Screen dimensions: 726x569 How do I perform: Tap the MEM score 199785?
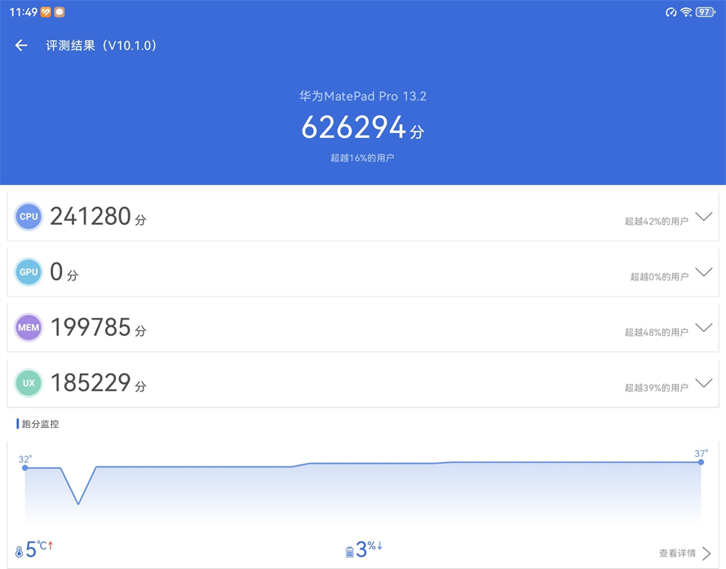(91, 328)
